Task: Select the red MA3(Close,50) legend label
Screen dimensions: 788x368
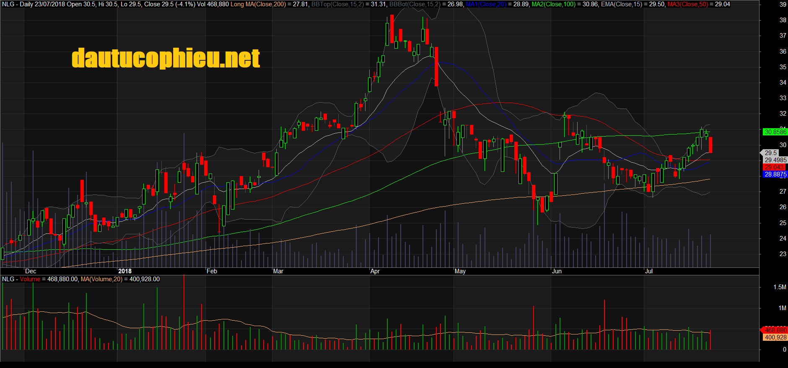Action: pos(687,4)
